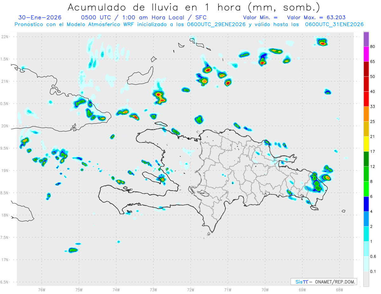This screenshot has height=294, width=381.
Task: Click the dark green legend band between 12 and 17
Action: tap(366, 159)
